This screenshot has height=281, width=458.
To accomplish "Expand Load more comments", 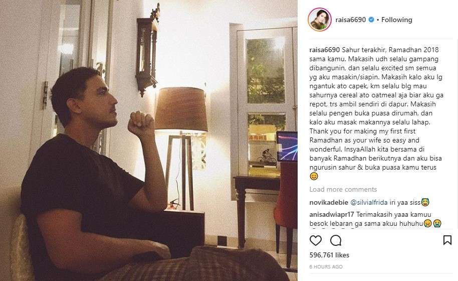I will coord(343,190).
